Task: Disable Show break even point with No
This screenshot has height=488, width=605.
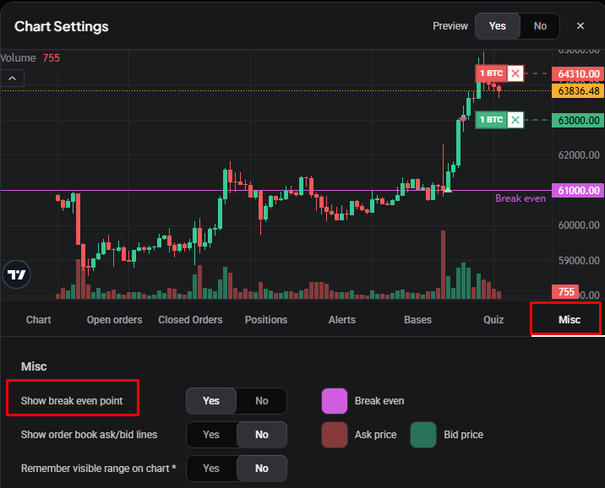Action: click(262, 401)
